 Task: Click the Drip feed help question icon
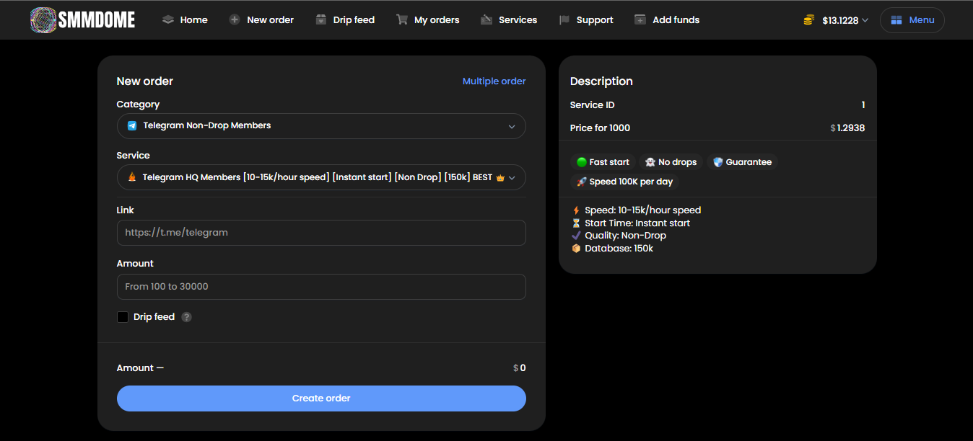click(186, 317)
